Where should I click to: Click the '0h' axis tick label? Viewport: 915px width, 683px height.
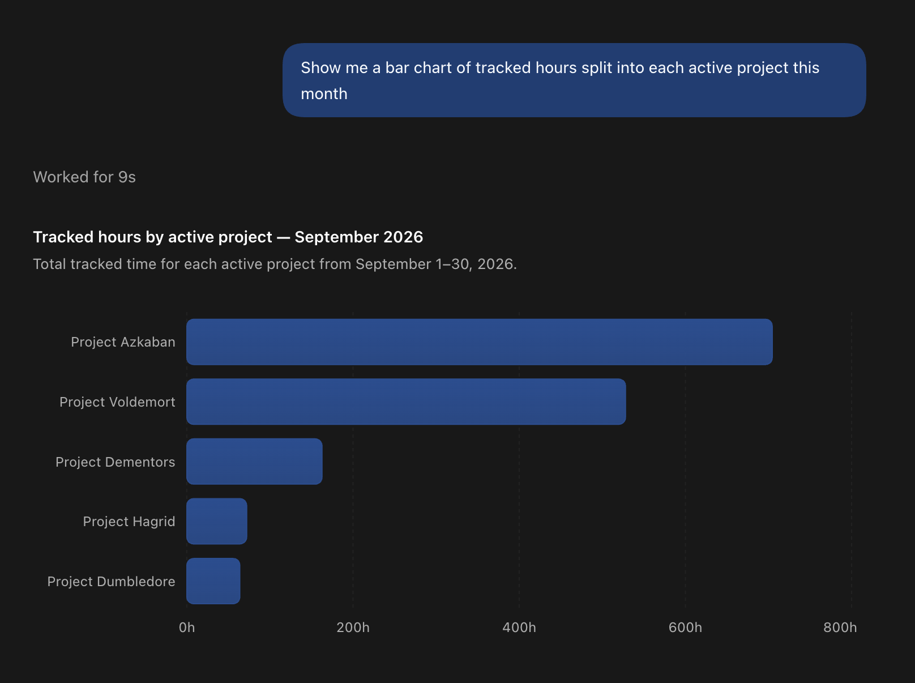tap(187, 627)
